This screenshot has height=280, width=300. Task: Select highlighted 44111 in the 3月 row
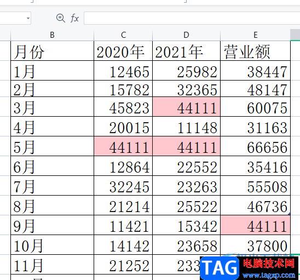(186, 107)
